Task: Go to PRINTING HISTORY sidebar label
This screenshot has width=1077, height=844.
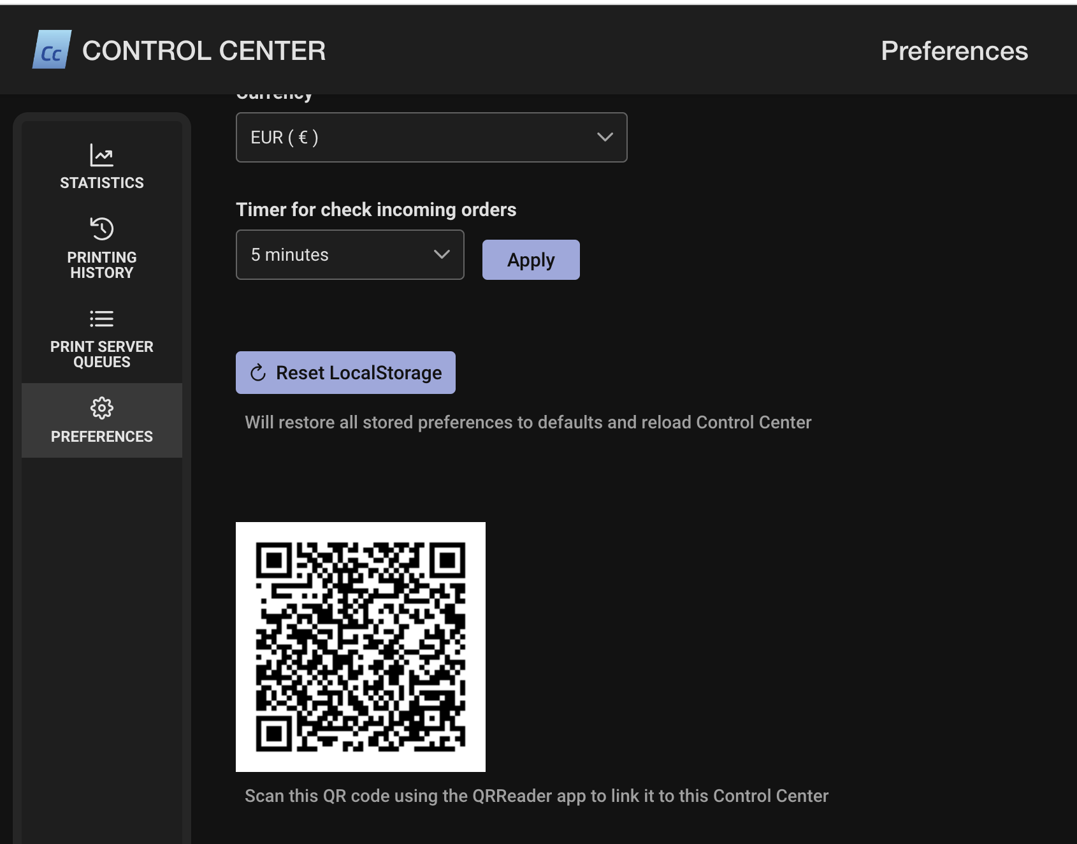Action: (102, 265)
